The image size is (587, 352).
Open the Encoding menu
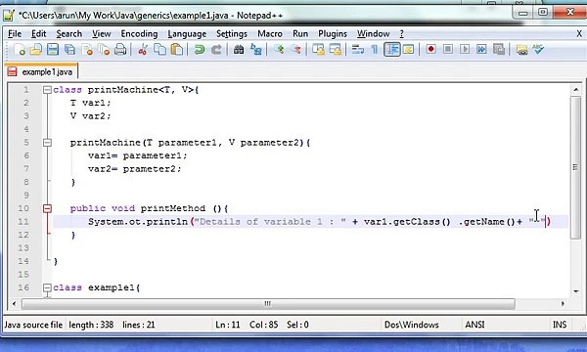[139, 33]
